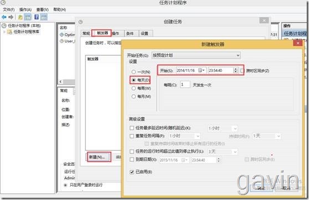Click the 常规 tab in the lower details pane
This screenshot has height=200, width=309.
pyautogui.click(x=64, y=91)
